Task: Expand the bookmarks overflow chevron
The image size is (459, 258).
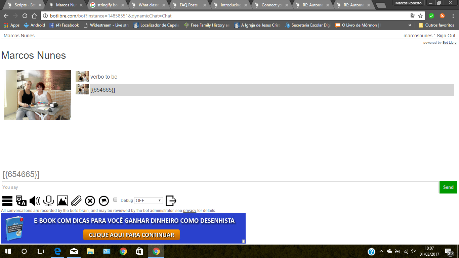Action: 410,25
